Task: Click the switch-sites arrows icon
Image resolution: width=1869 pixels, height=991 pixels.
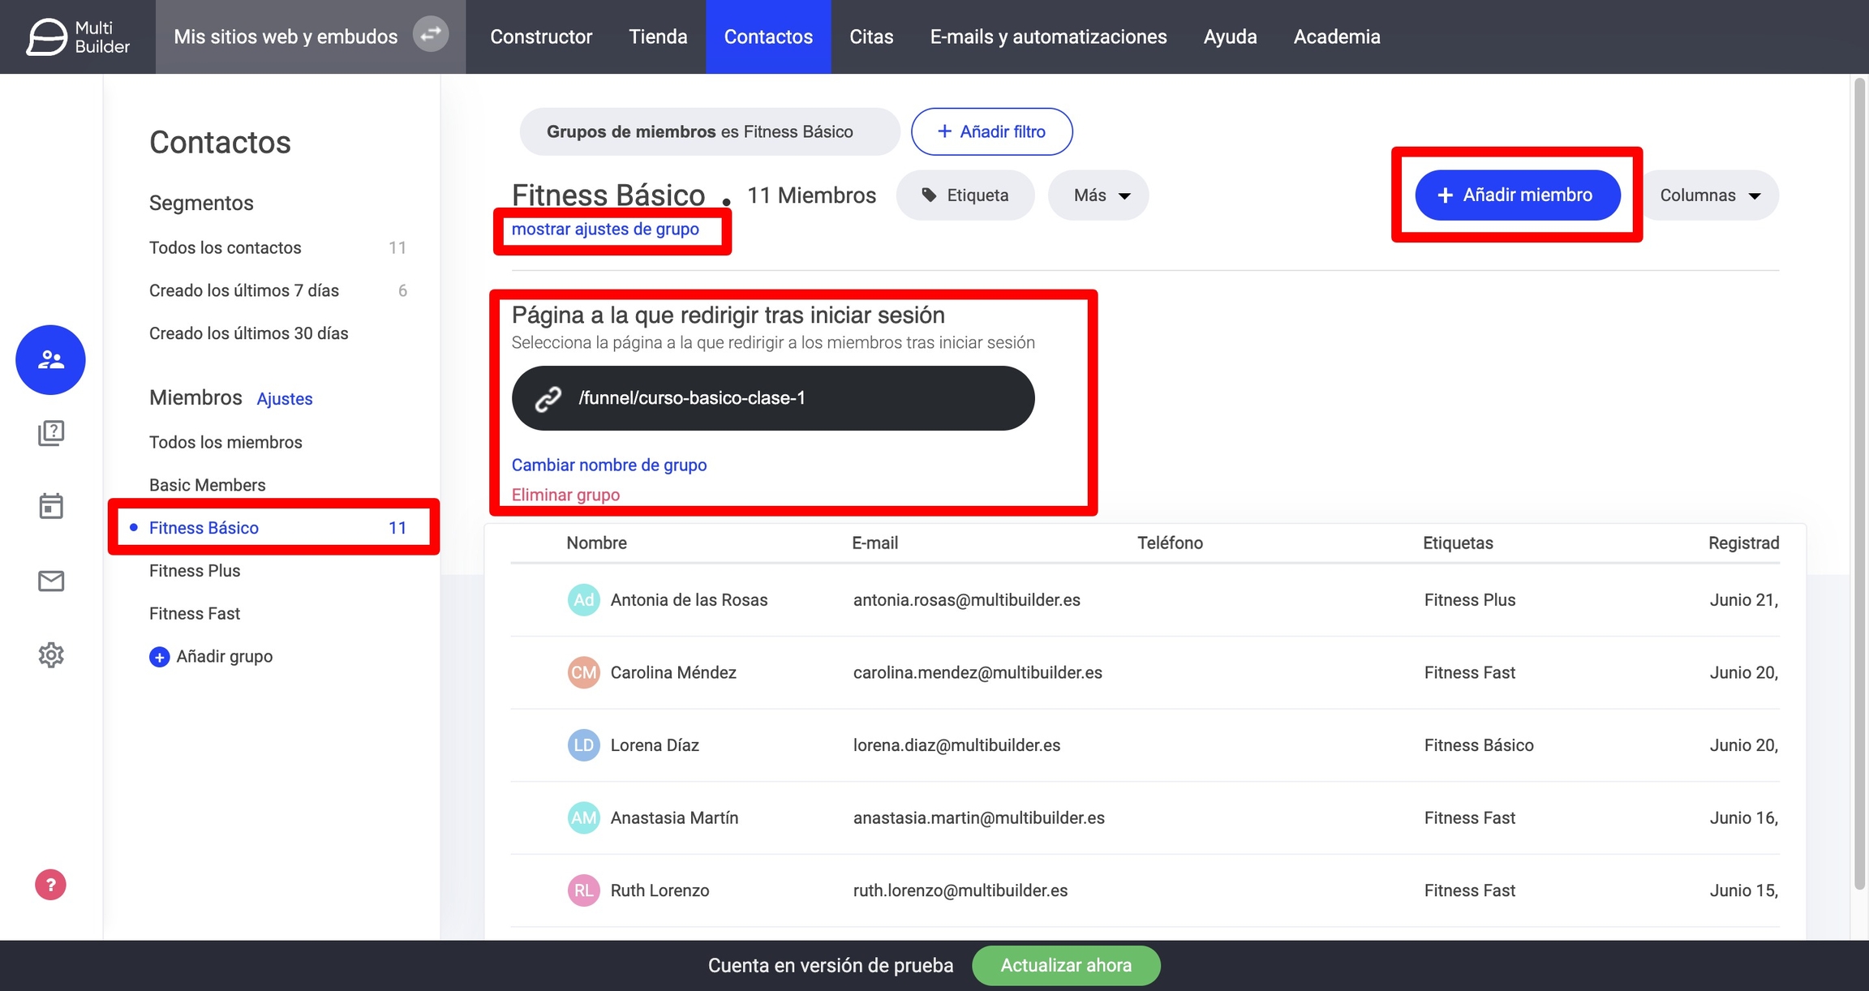Action: tap(430, 35)
